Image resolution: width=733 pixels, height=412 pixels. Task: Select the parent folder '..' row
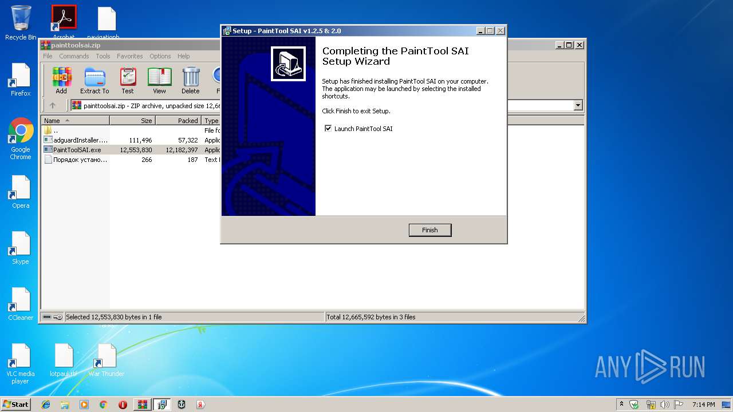point(131,130)
